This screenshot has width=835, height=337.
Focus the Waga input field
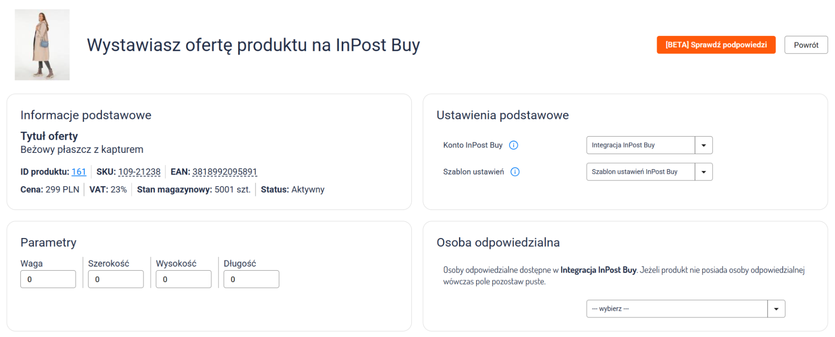click(x=48, y=279)
